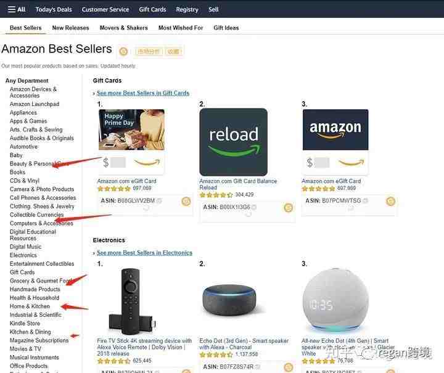444x373 pixels.
Task: Click orange icon next to ASIN B07PCMWTSG
Action: (x=390, y=201)
